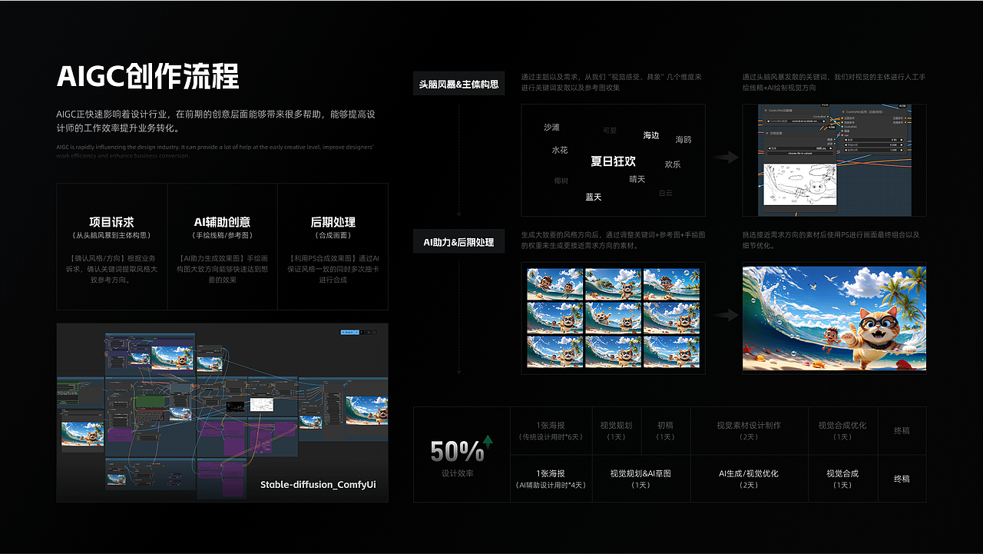Click the AIGC创作流程 title
Screen dimensions: 983x554
[x=148, y=76]
